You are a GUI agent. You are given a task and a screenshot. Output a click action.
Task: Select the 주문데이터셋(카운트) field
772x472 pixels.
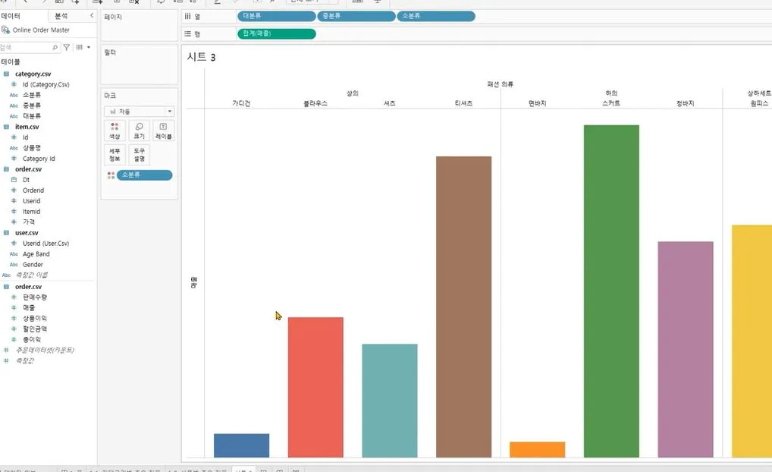[45, 350]
